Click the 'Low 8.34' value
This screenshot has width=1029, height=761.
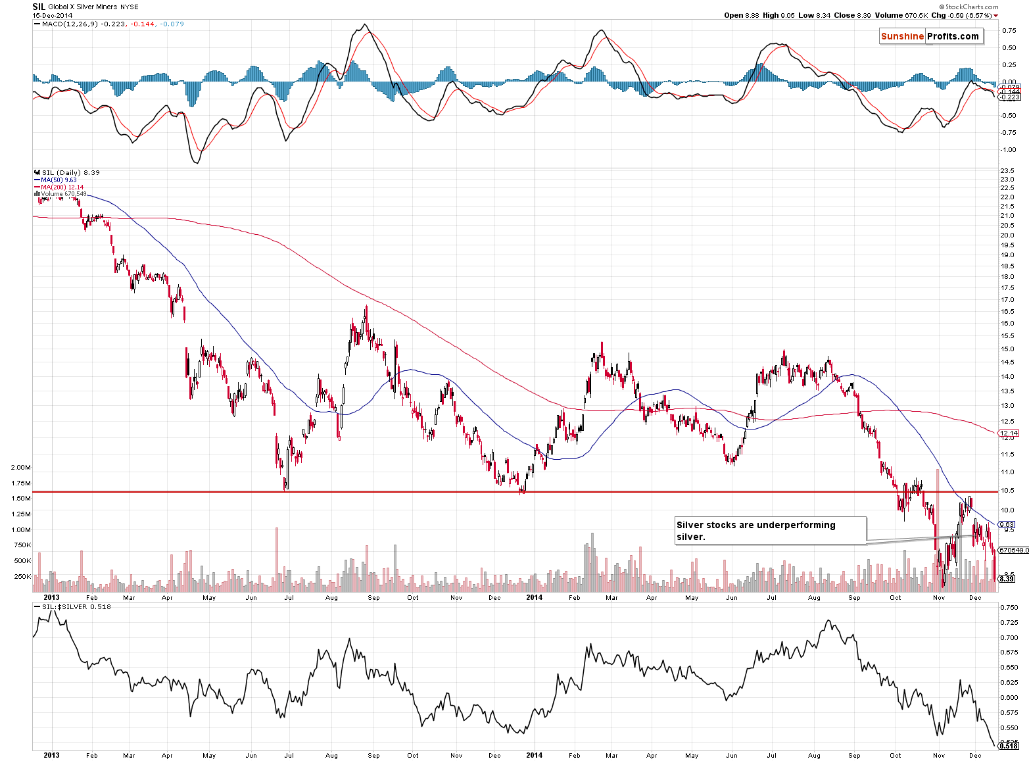[815, 15]
